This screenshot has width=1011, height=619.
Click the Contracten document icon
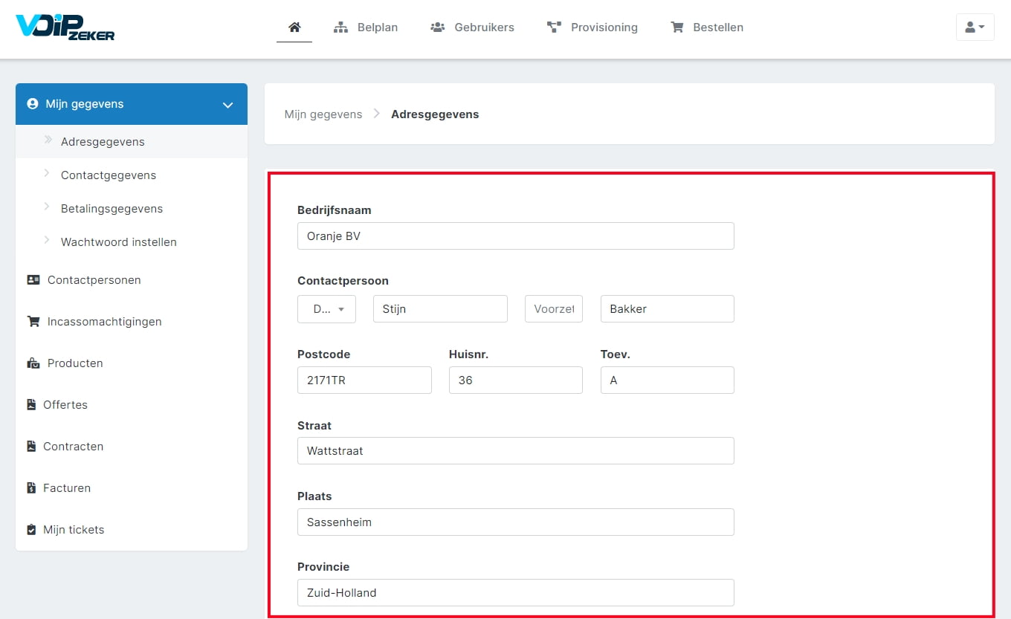31,447
